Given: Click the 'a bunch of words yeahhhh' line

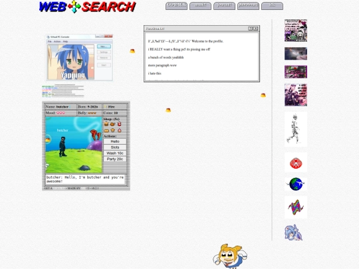Looking at the screenshot, I should tap(166, 57).
